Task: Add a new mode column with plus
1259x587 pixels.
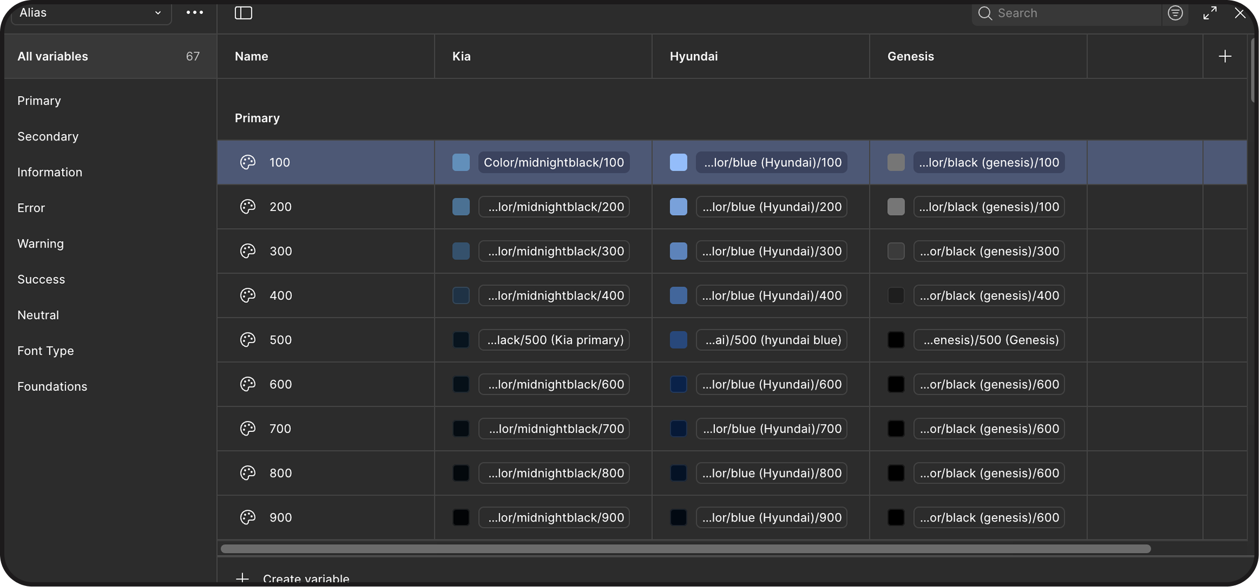Action: coord(1225,56)
